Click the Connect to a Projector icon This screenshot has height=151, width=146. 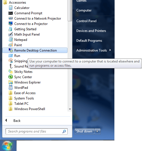tap(10, 24)
